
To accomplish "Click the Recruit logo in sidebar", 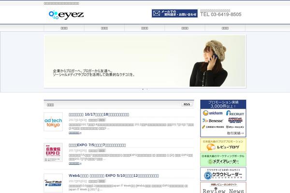I will tap(235, 113).
